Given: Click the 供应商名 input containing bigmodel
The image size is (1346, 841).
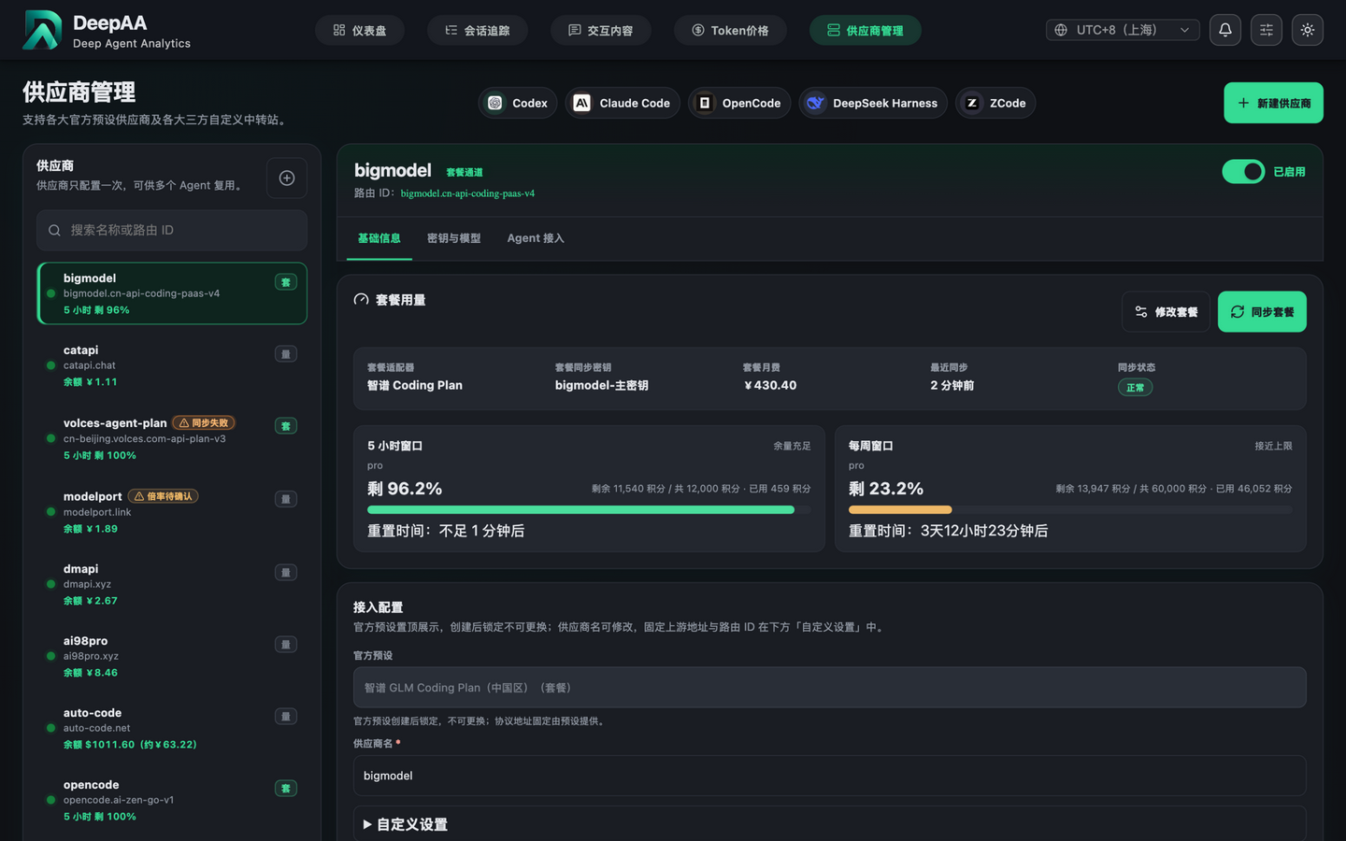Looking at the screenshot, I should click(x=830, y=776).
